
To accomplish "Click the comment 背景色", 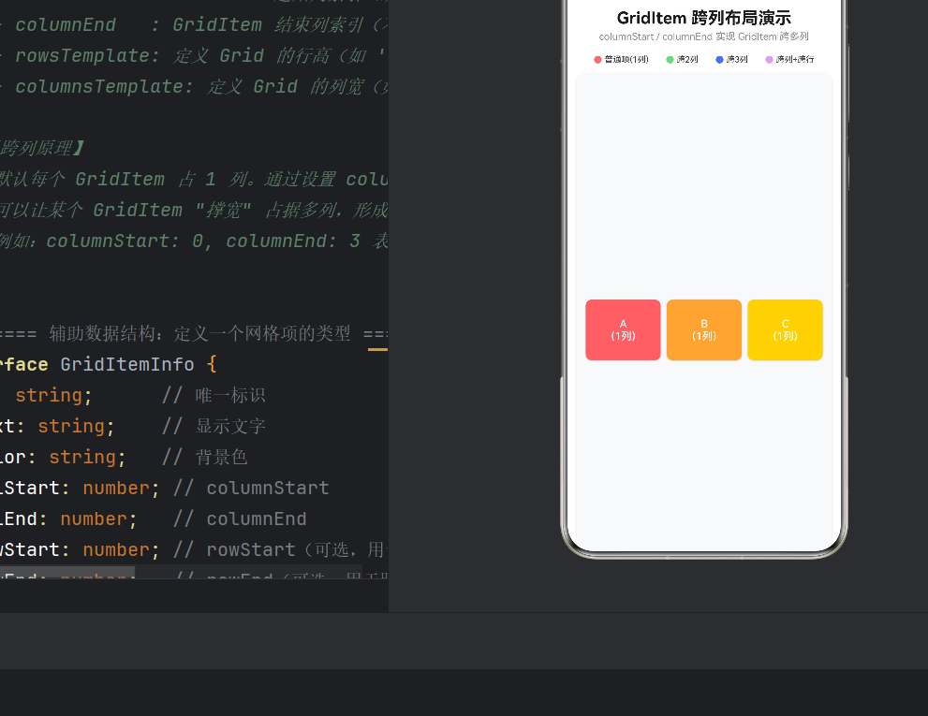I will pos(221,457).
